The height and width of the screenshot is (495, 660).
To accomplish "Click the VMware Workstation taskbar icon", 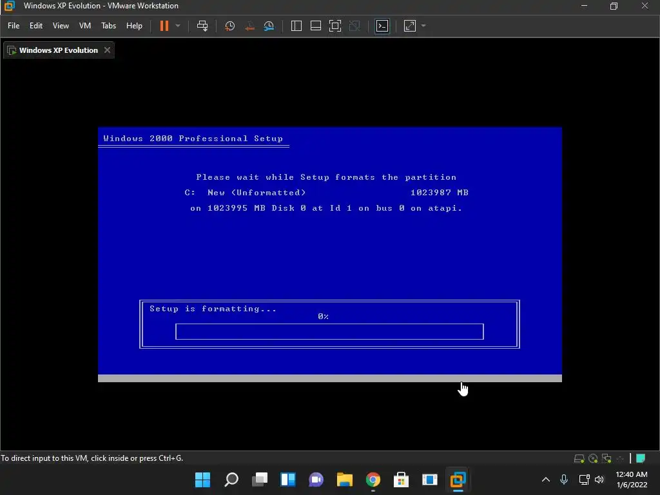I will tap(458, 480).
